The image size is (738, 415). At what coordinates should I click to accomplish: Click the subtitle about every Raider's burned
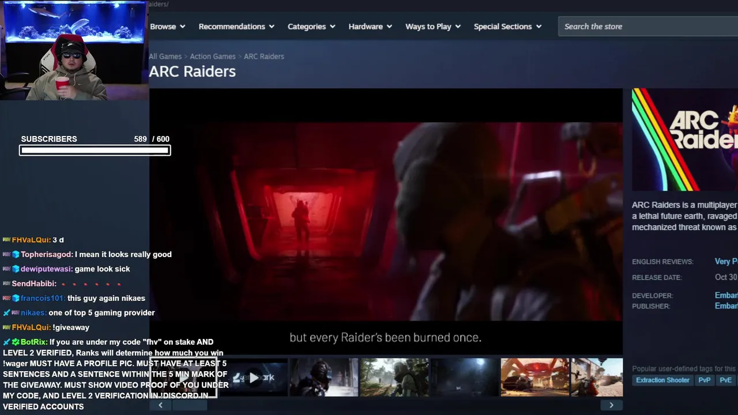(385, 338)
